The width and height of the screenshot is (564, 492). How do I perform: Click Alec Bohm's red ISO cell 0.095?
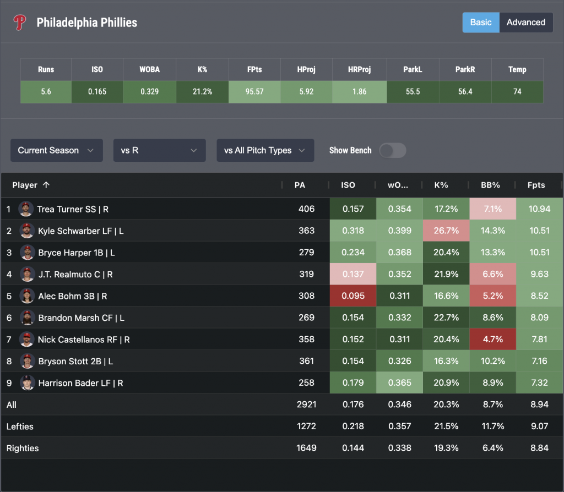tap(353, 296)
